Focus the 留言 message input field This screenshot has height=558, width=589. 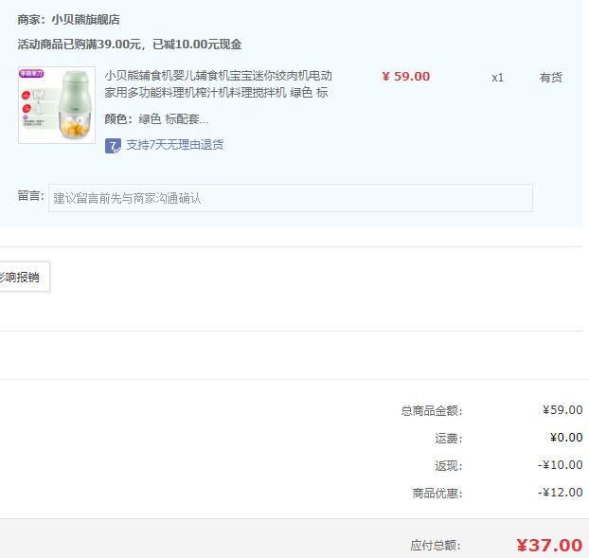point(291,198)
